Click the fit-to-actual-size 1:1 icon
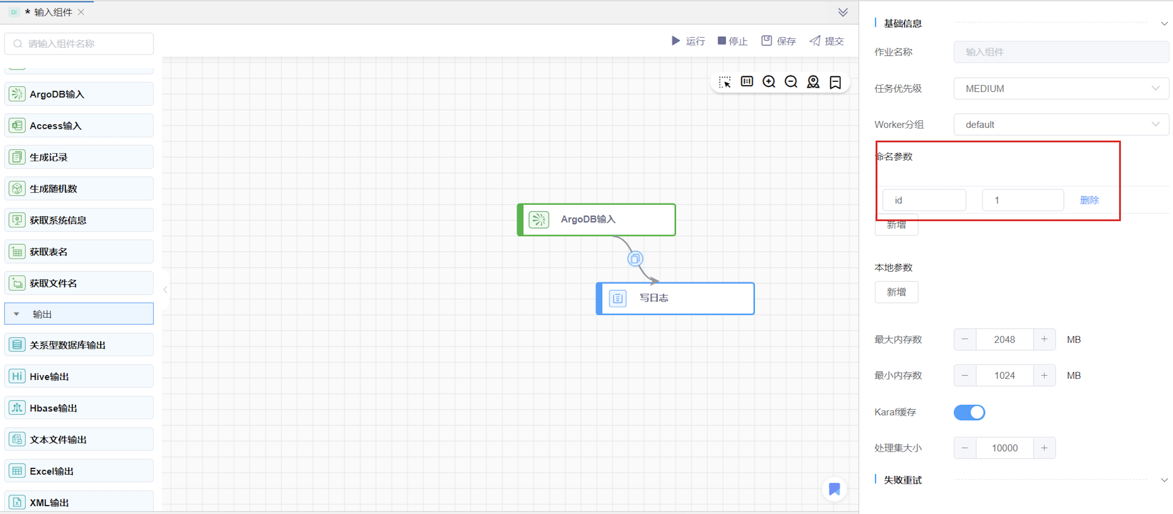1173x514 pixels. 747,82
